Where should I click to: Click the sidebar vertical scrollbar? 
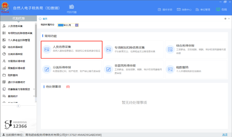[x=36, y=61]
